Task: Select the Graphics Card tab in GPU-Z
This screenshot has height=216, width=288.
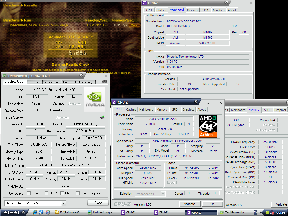Action: pos(14,82)
